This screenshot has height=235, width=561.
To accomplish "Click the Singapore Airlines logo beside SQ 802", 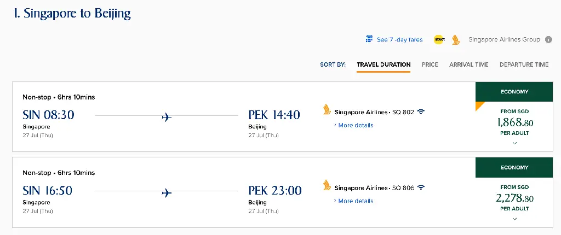I will pyautogui.click(x=327, y=109).
